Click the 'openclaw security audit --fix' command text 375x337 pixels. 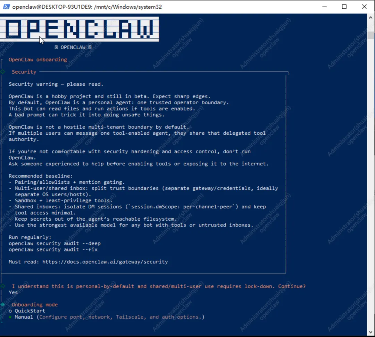pyautogui.click(x=53, y=249)
